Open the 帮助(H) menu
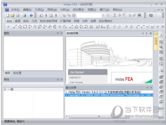The width and height of the screenshot is (166, 125). (x=117, y=10)
